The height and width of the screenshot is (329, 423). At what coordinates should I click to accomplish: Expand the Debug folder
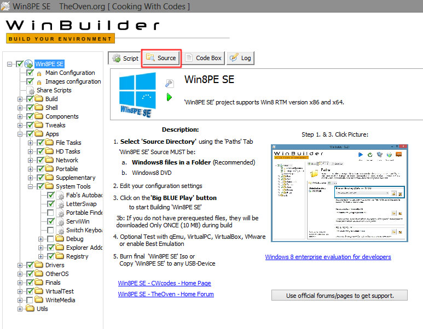40,239
